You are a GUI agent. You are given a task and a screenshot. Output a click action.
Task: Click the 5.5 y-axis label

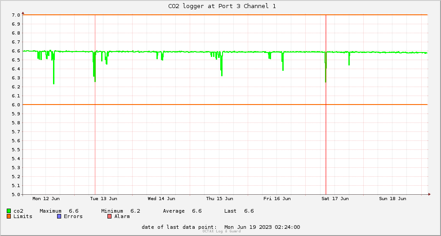pos(16,150)
